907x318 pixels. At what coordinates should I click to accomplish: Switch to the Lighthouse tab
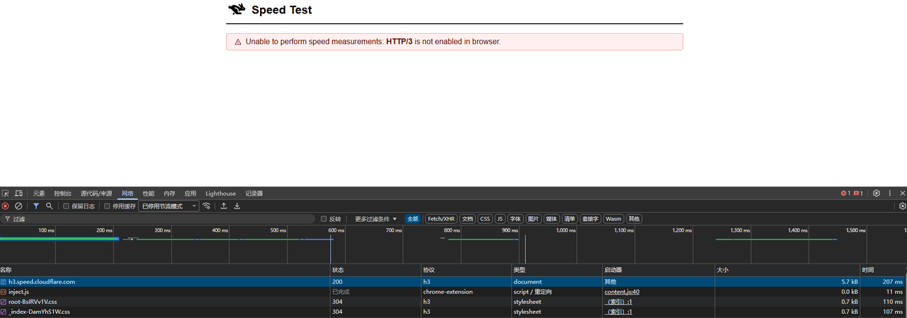point(220,194)
